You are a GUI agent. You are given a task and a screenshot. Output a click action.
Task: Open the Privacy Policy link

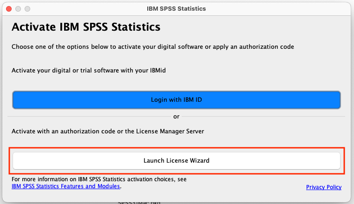pyautogui.click(x=323, y=187)
